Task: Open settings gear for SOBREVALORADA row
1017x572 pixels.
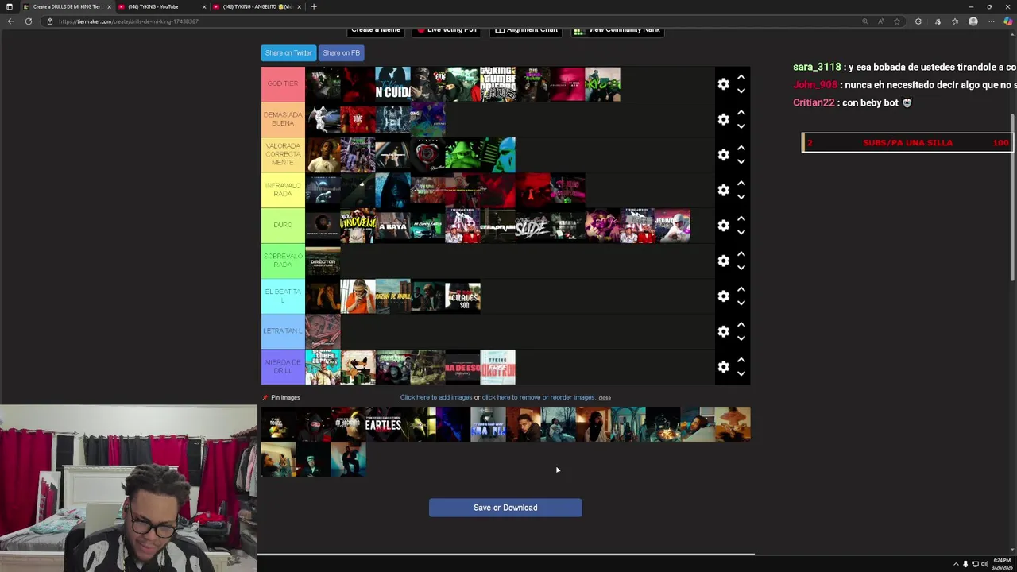Action: (723, 261)
